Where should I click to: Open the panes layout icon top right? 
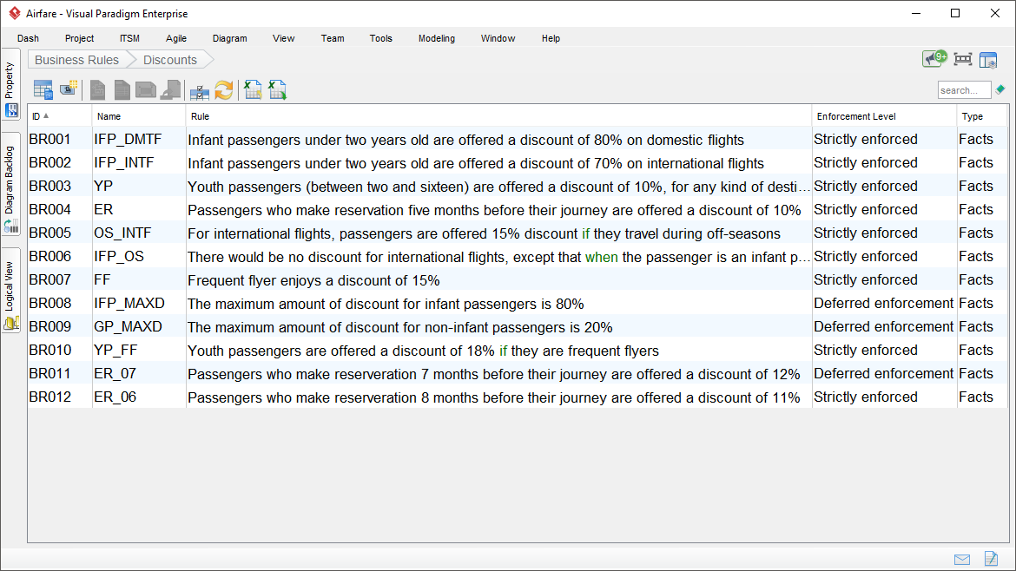pos(988,59)
